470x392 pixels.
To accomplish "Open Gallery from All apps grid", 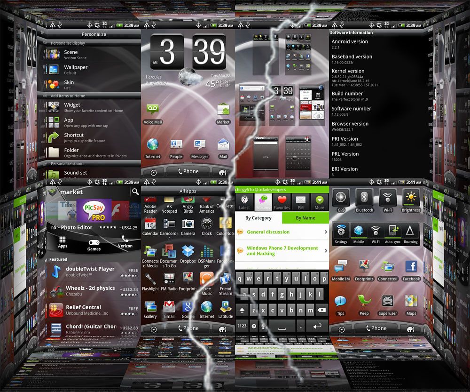I will tap(150, 310).
